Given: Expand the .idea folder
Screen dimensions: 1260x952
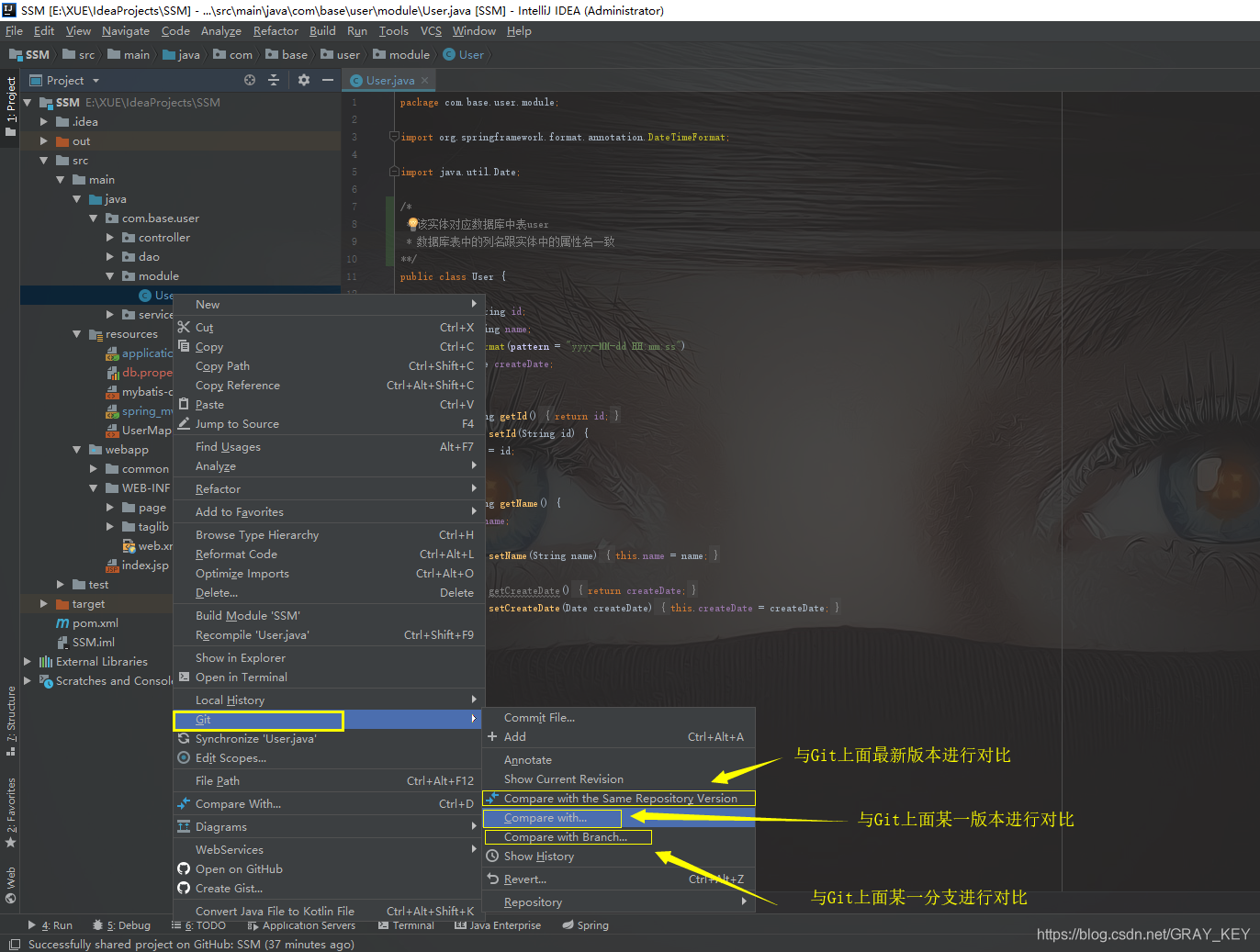Looking at the screenshot, I should (x=44, y=122).
